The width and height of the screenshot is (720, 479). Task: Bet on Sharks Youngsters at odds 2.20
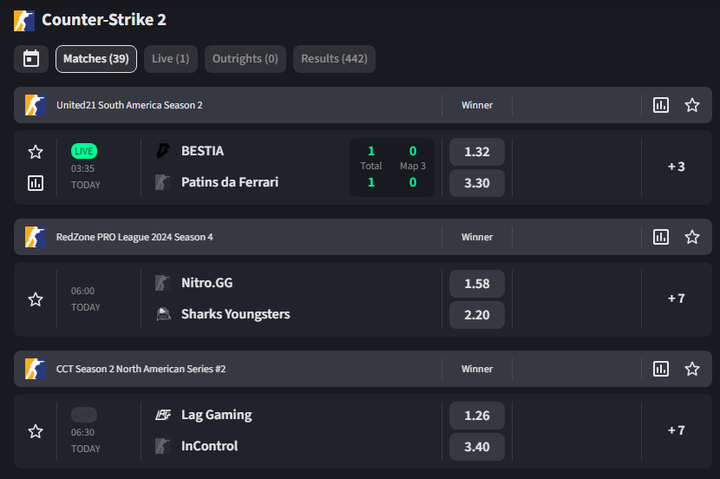(477, 314)
